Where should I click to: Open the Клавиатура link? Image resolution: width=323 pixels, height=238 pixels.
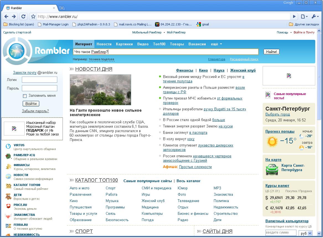(x=216, y=59)
